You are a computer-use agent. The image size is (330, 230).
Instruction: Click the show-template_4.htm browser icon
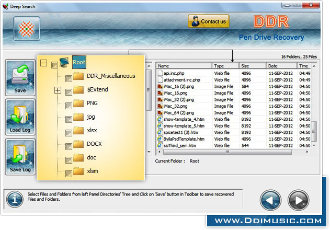160,119
